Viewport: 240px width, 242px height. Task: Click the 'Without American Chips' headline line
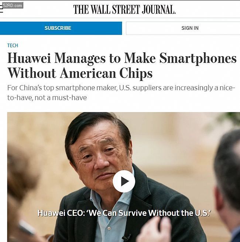pos(80,73)
